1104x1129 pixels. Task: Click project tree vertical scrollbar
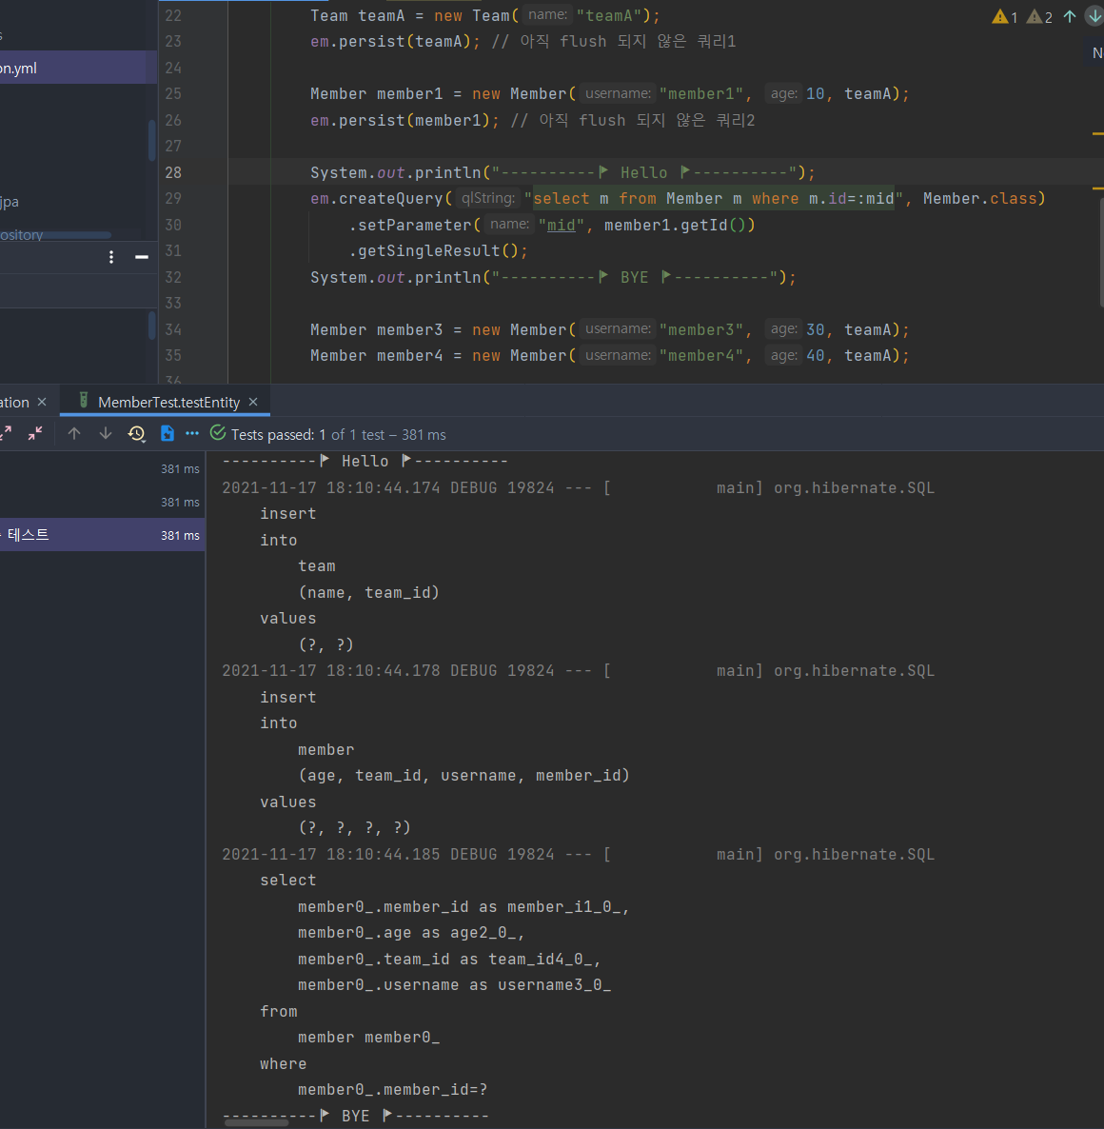tap(152, 140)
